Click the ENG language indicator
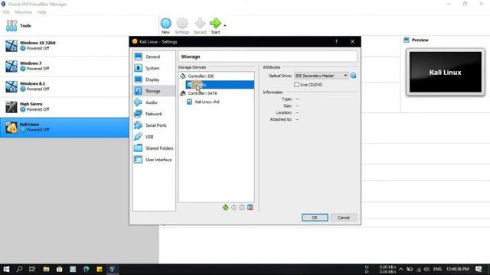 [437, 269]
